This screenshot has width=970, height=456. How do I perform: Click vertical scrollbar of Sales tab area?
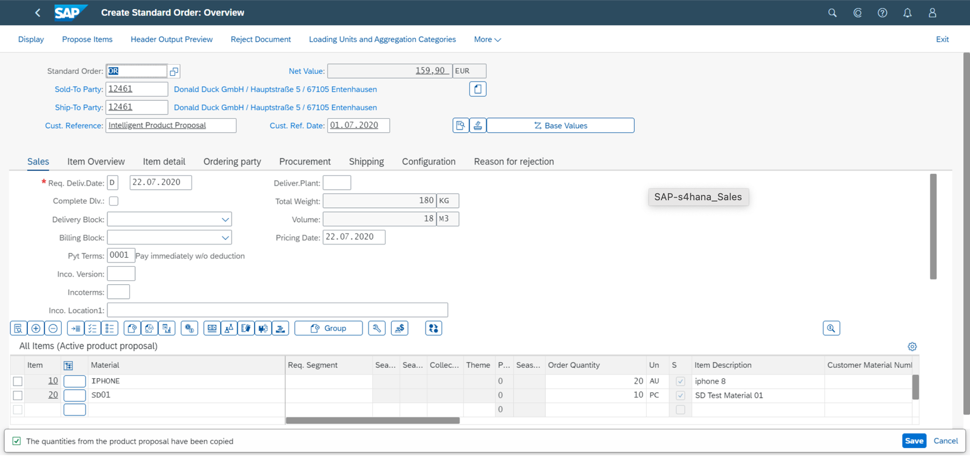(933, 227)
